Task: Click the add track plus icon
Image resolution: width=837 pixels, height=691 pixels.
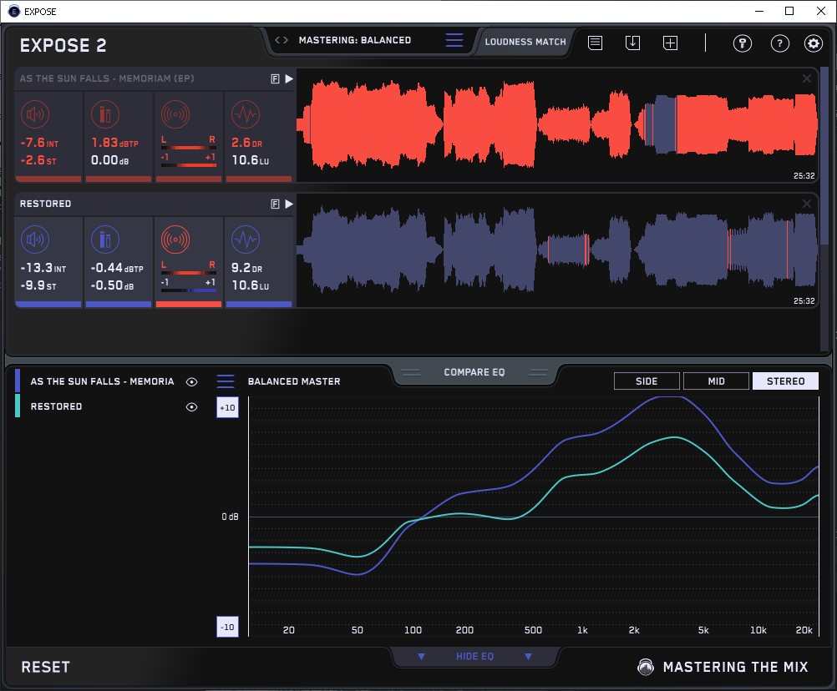Action: (670, 43)
